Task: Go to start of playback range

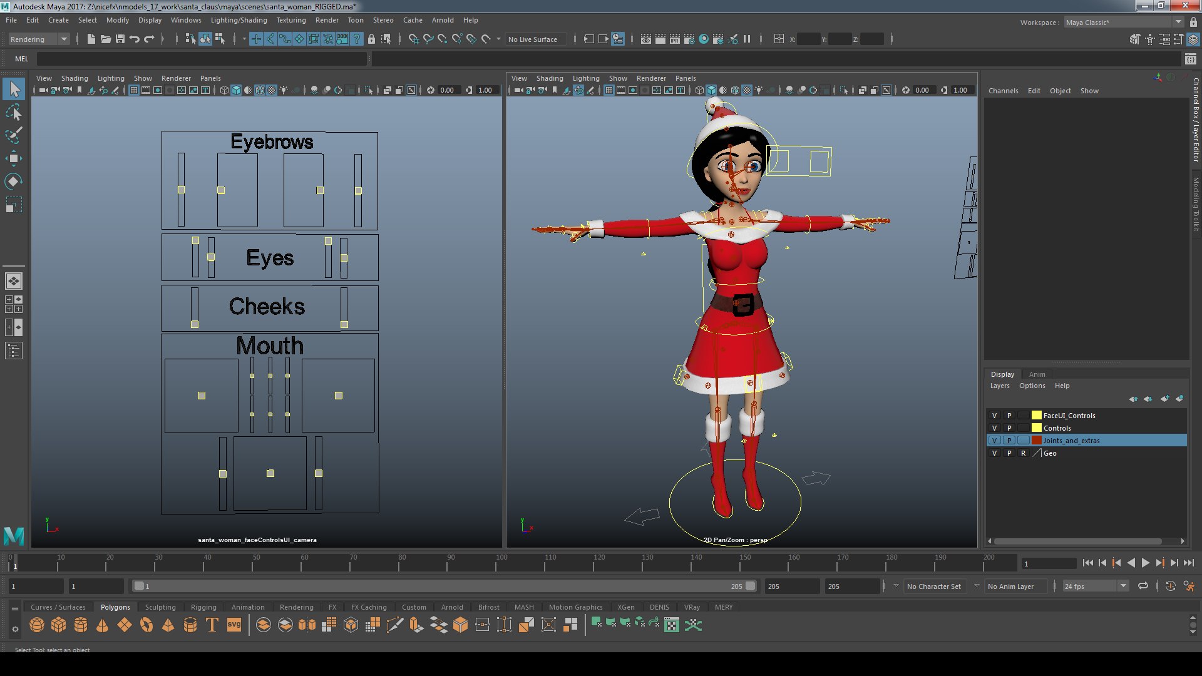Action: (1087, 563)
